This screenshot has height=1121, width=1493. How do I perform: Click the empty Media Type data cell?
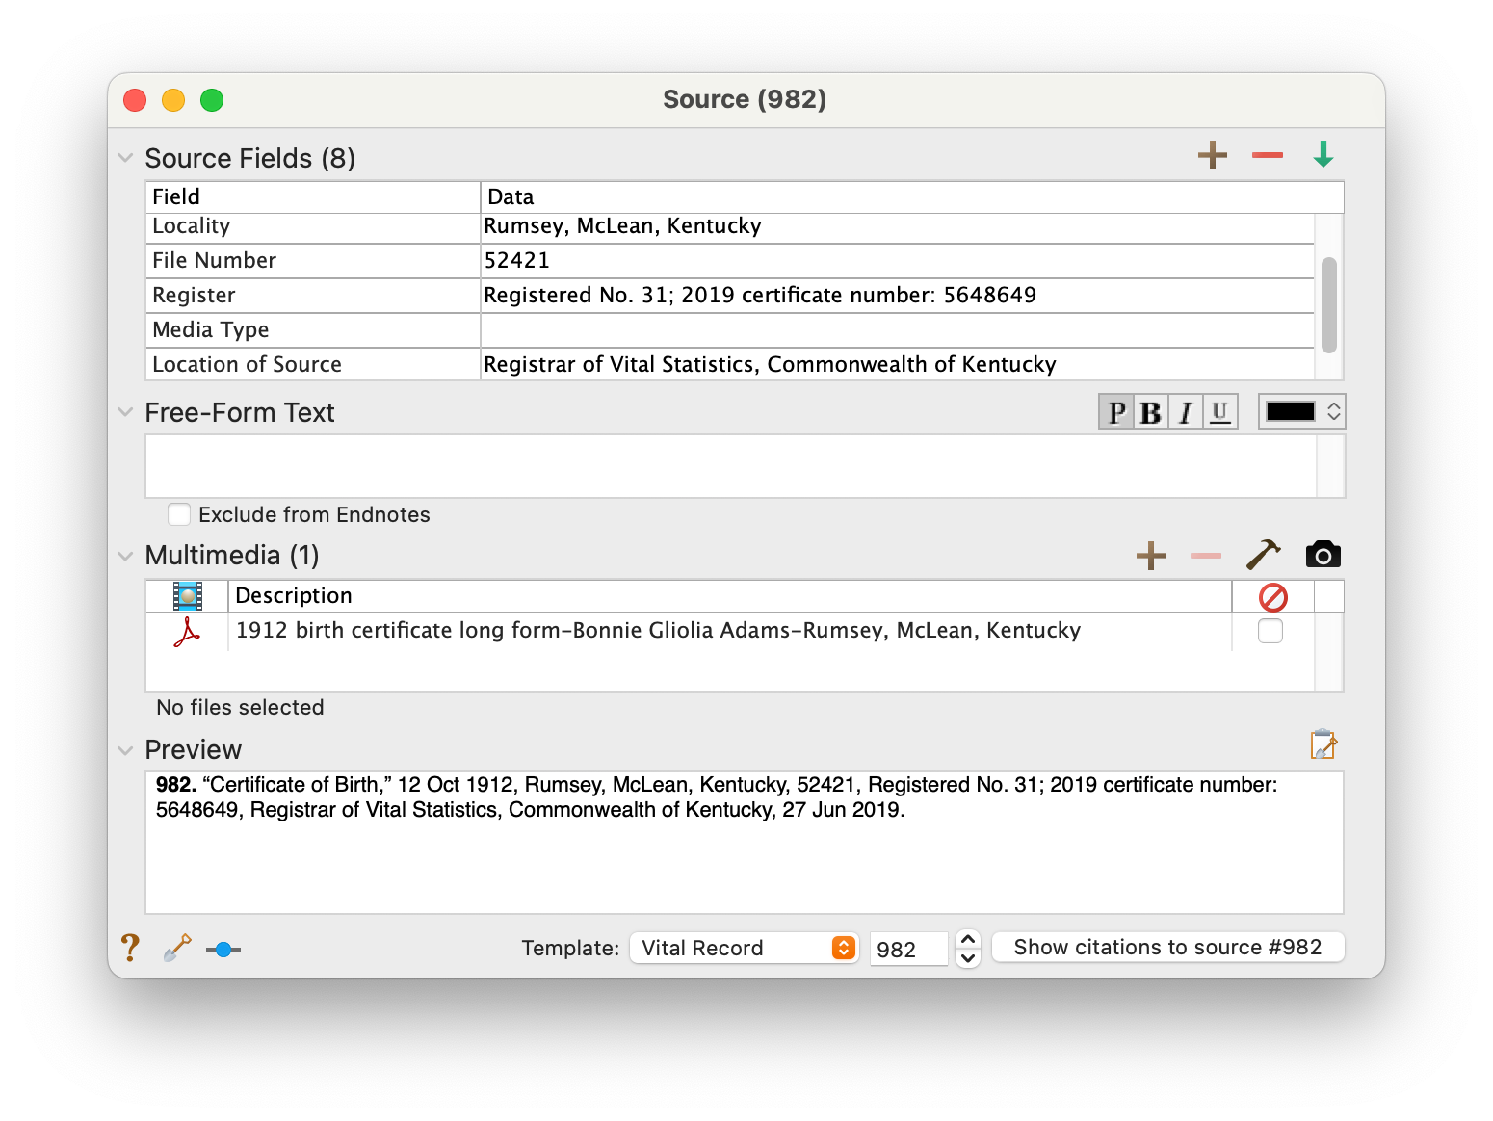[x=897, y=330]
